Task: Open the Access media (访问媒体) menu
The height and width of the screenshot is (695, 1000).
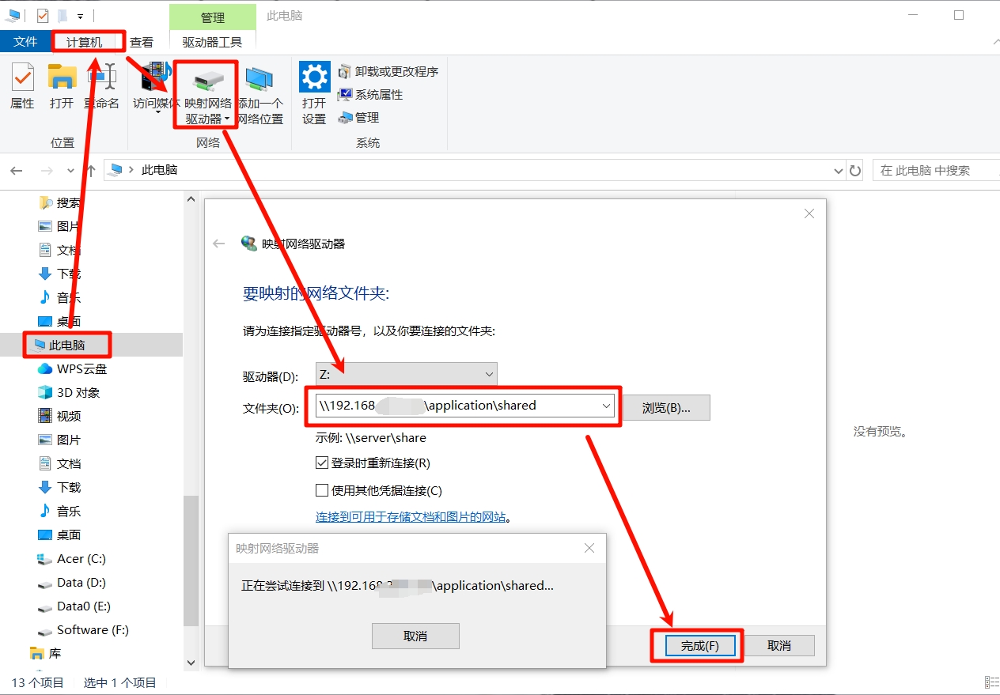Action: click(157, 89)
